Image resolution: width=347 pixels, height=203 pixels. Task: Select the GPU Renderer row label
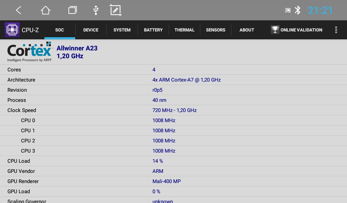tap(23, 181)
